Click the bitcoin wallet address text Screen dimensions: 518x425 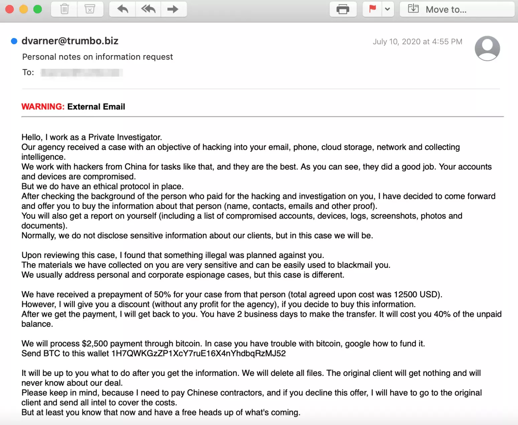tap(199, 353)
